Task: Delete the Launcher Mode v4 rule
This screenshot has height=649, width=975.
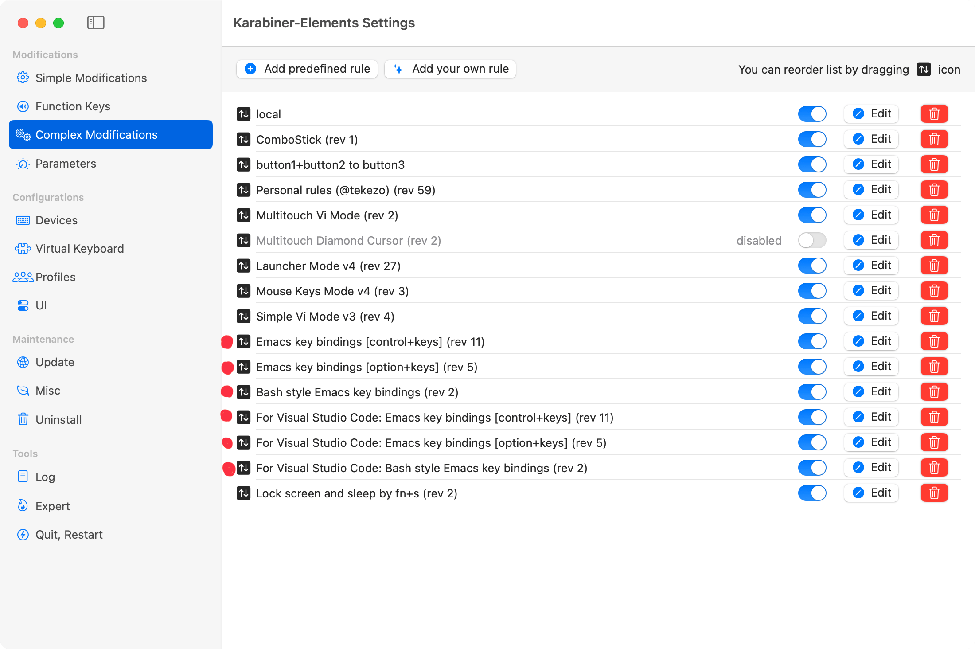Action: click(934, 266)
